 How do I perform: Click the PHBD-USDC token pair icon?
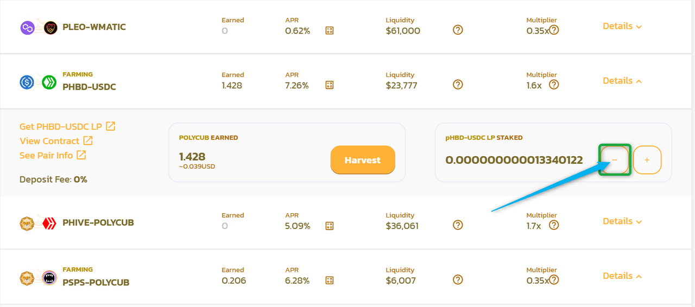39,82
